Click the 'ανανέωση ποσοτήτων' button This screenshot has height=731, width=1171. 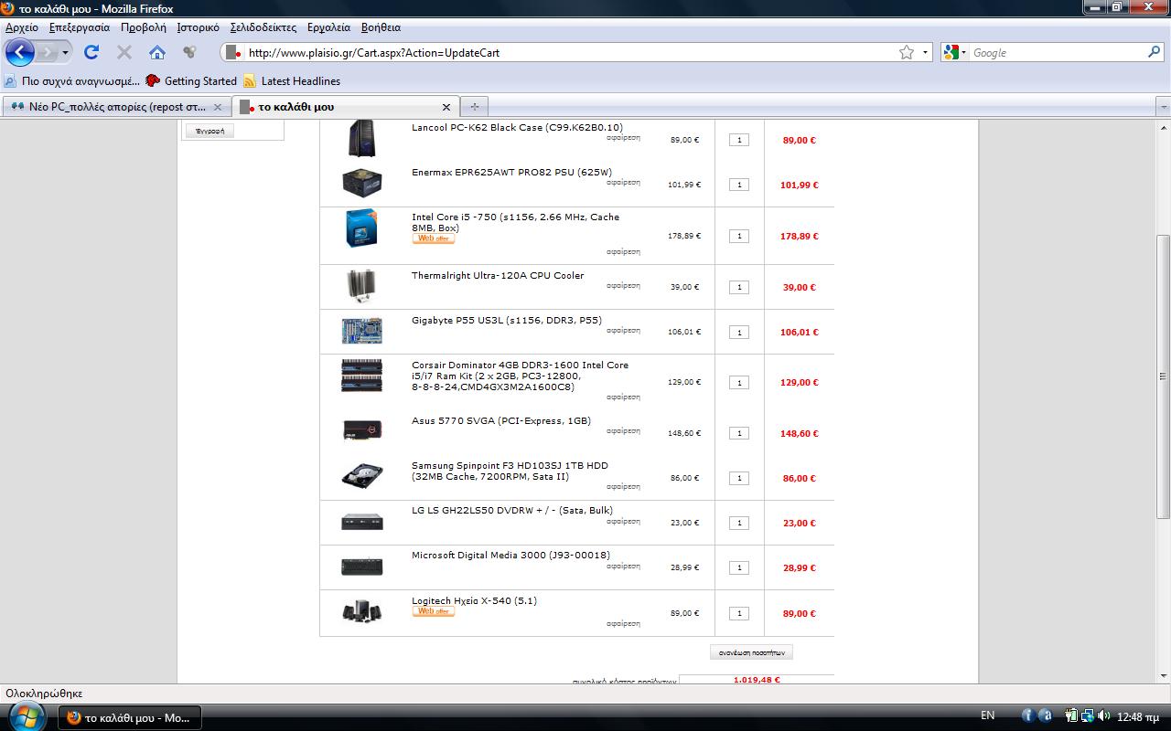point(751,652)
